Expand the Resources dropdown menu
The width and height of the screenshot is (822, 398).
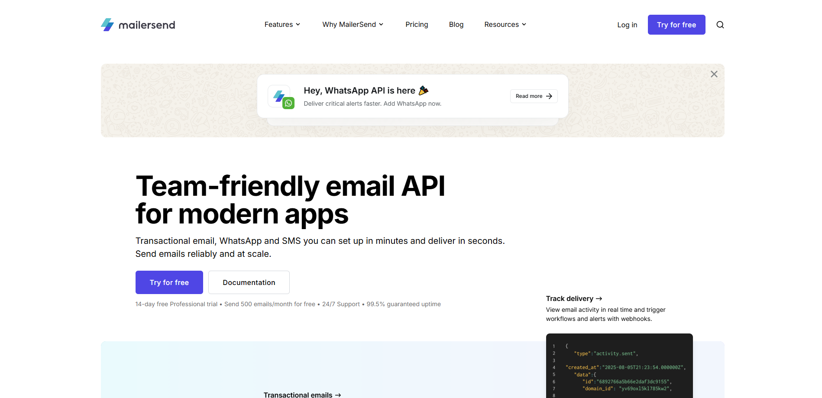[505, 25]
